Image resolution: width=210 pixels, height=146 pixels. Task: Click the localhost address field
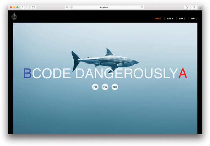[x=104, y=7]
